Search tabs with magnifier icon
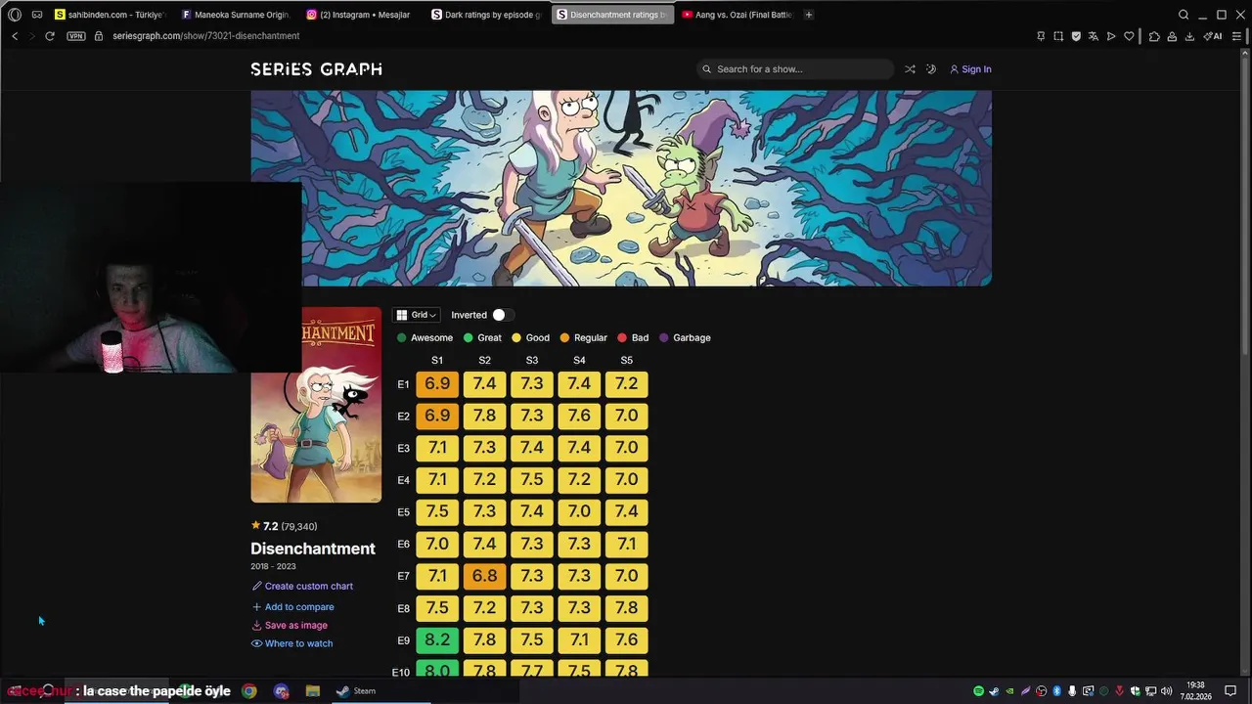This screenshot has width=1252, height=704. click(x=1184, y=15)
